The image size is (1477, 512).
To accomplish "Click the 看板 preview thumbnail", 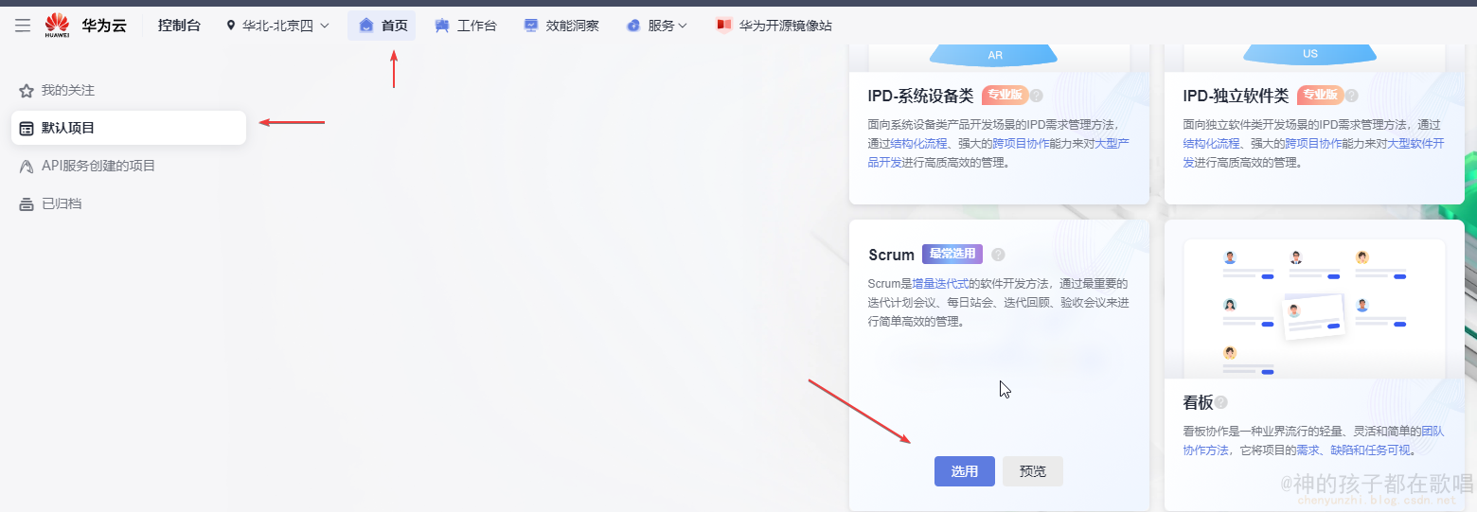I will coord(1314,308).
